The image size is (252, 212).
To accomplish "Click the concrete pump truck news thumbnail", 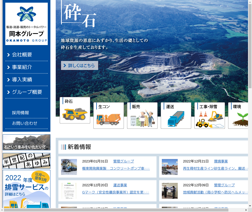I will 69,167.
